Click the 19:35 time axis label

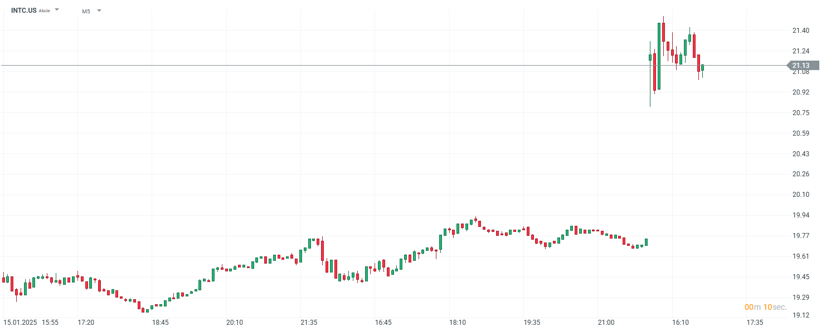532,323
